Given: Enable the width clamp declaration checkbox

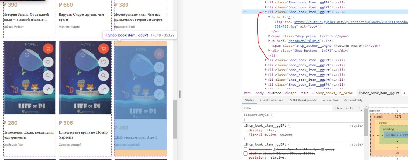Looking at the screenshot, I should 245,154.
